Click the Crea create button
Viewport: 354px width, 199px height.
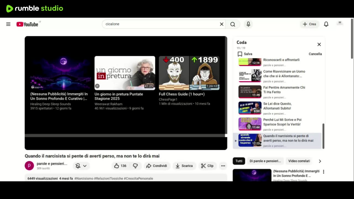point(309,24)
